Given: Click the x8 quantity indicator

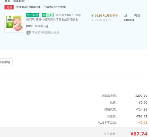Looking at the screenshot, I should pyautogui.click(x=126, y=15).
